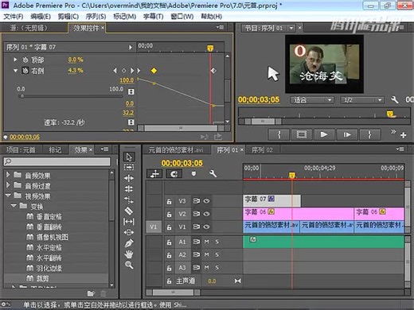Click the yellow keyframe diamond in effect timeline
The width and height of the screenshot is (414, 310).
tap(154, 71)
